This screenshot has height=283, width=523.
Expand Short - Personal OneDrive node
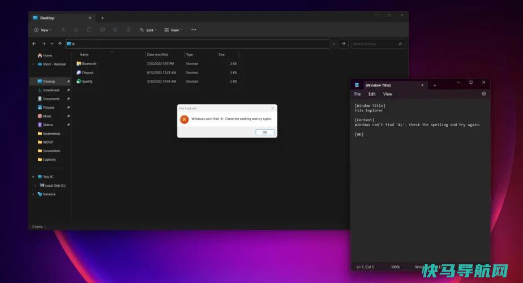33,64
